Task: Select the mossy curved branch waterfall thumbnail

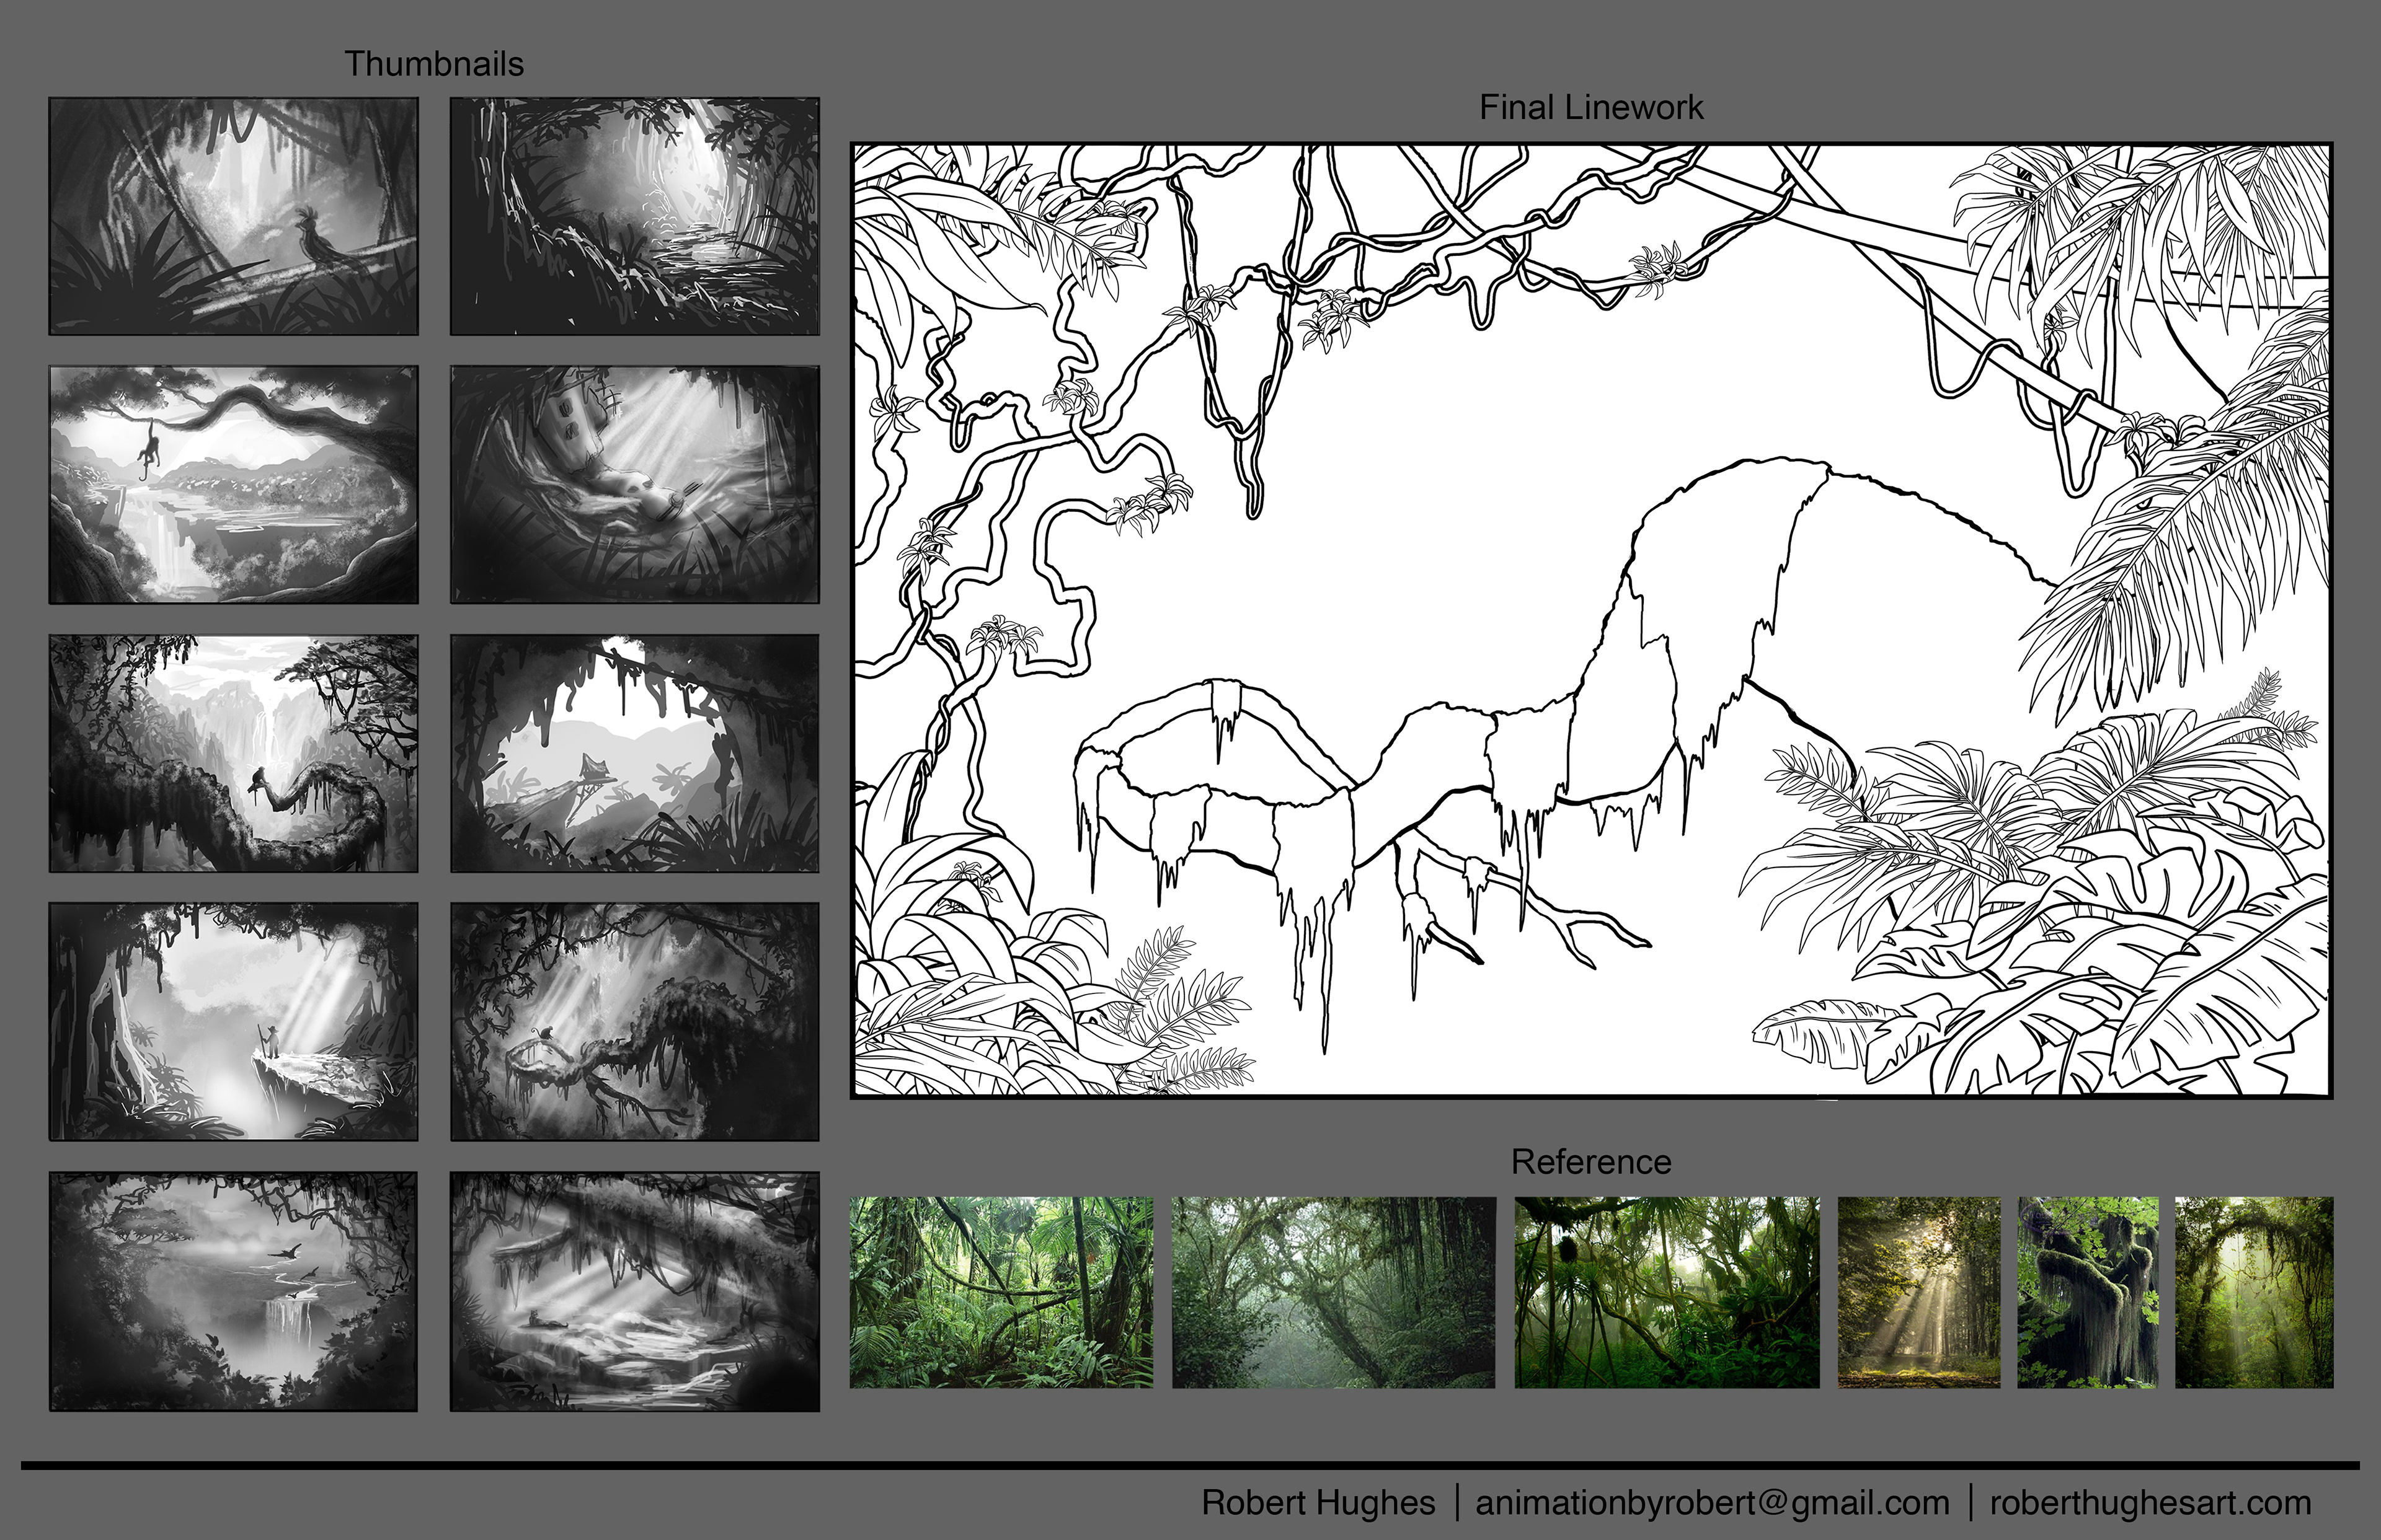Action: [233, 753]
